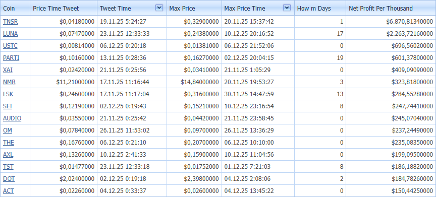436x197 pixels.
Task: Open the PARTI coin link
Action: (x=11, y=58)
